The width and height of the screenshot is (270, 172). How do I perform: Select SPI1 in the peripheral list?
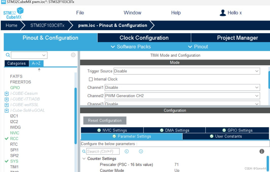point(14,150)
